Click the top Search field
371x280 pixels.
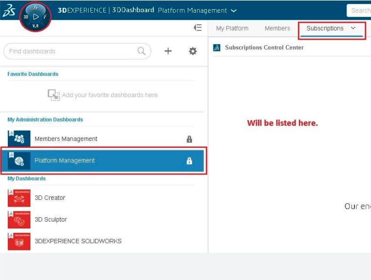point(359,10)
